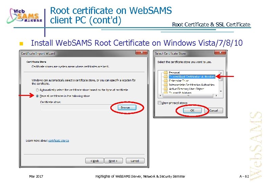Cancel the Certificate Import Wizard
Viewport: 264px width, 183px height.
pyautogui.click(x=135, y=161)
